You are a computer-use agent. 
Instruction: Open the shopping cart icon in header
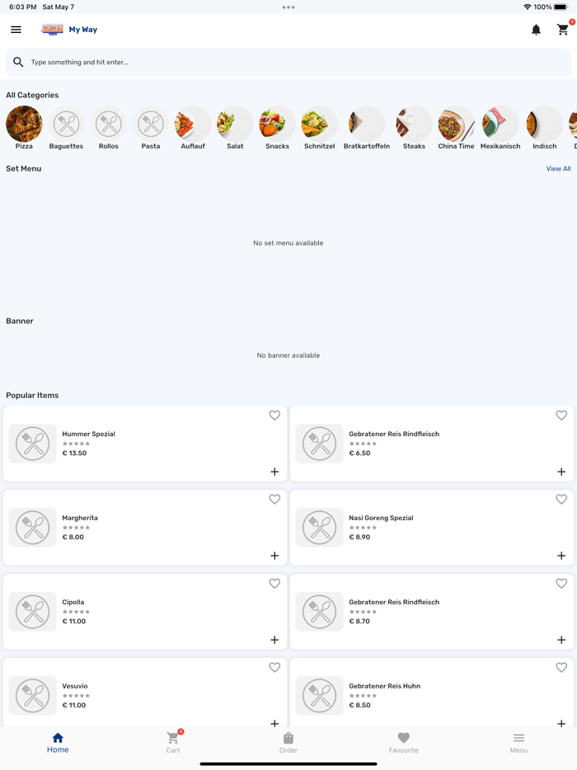562,30
